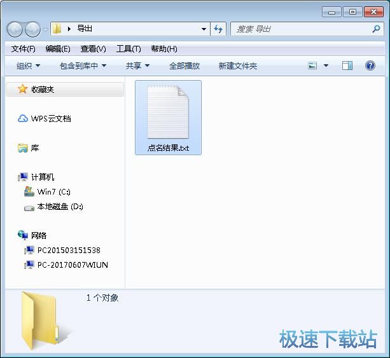Open the 工具(T) menu
This screenshot has height=358, width=390.
coord(129,49)
